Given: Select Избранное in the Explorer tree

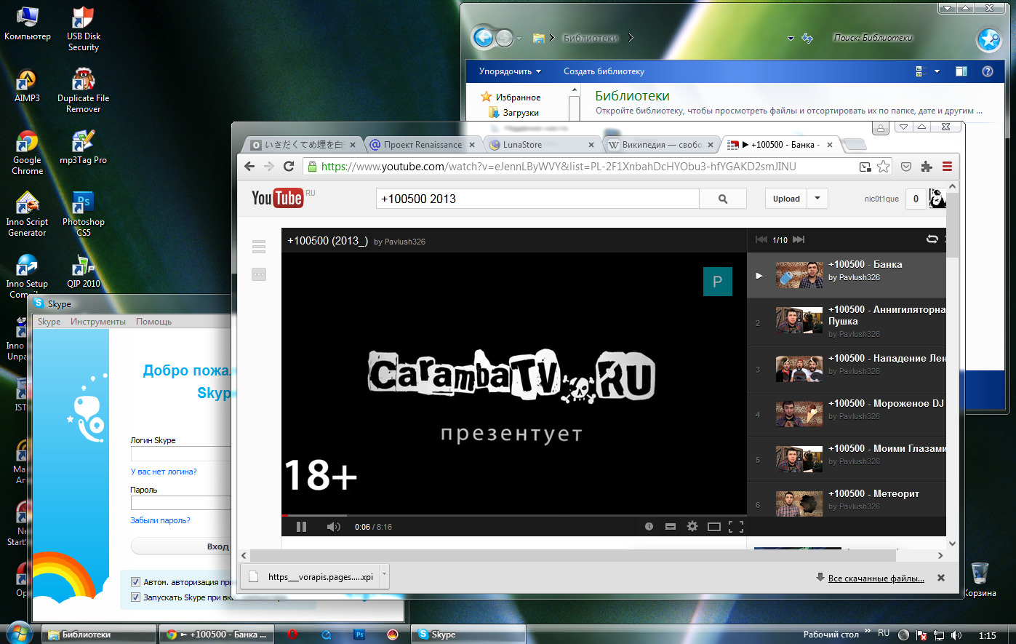Looking at the screenshot, I should point(511,97).
